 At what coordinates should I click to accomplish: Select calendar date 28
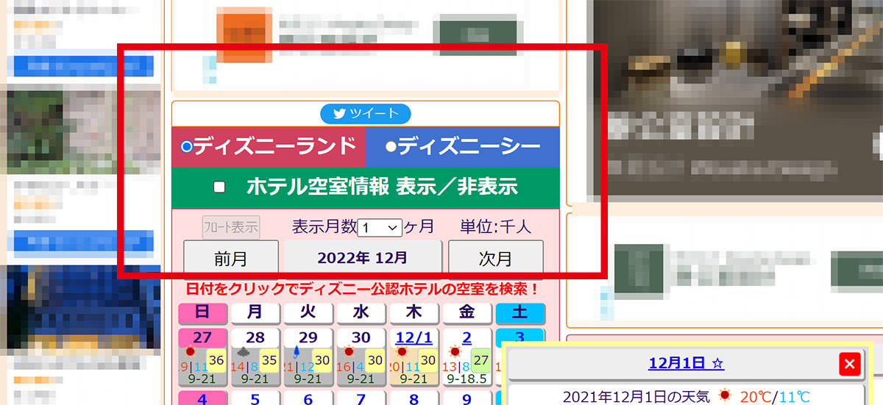[255, 337]
